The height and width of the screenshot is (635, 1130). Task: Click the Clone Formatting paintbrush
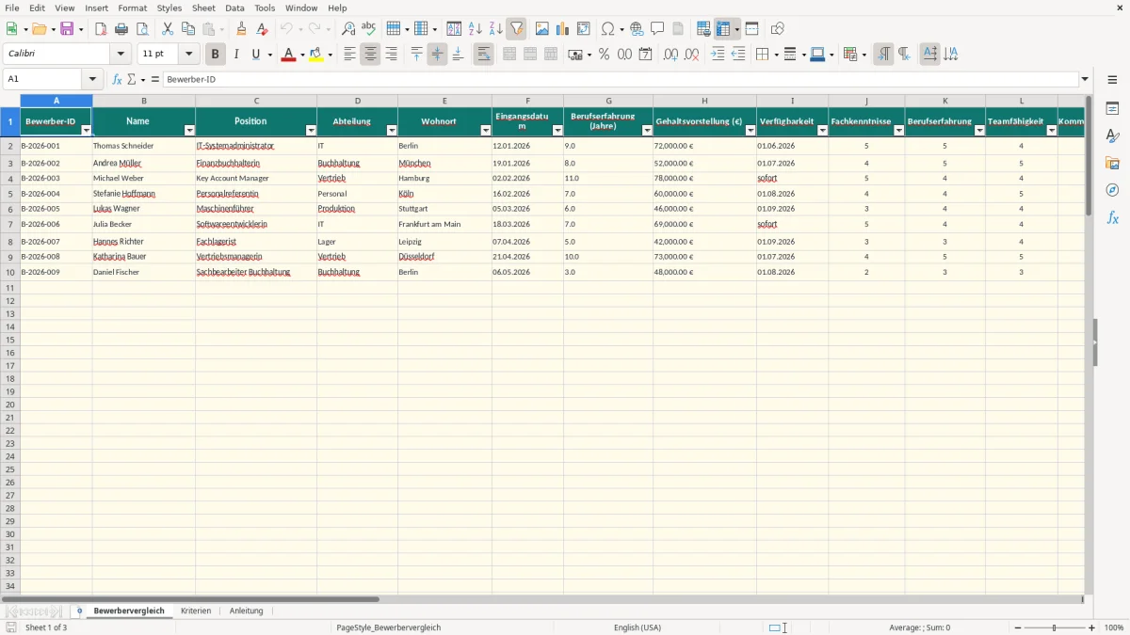pyautogui.click(x=242, y=29)
